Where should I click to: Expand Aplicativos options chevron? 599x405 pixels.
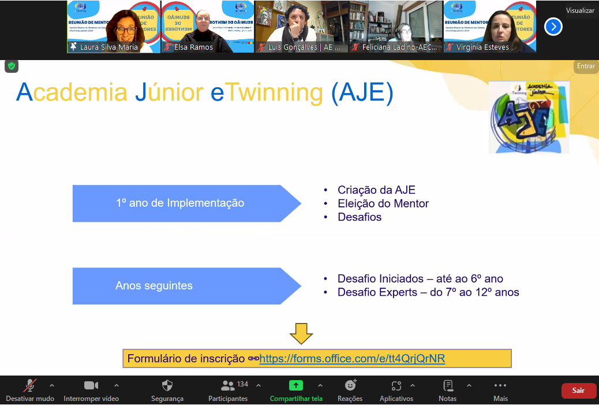pyautogui.click(x=413, y=385)
